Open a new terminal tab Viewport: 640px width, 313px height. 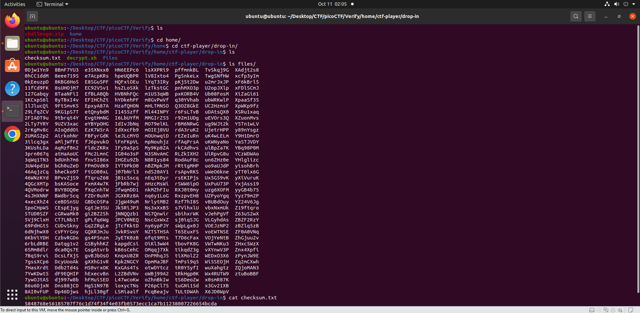[x=32, y=16]
